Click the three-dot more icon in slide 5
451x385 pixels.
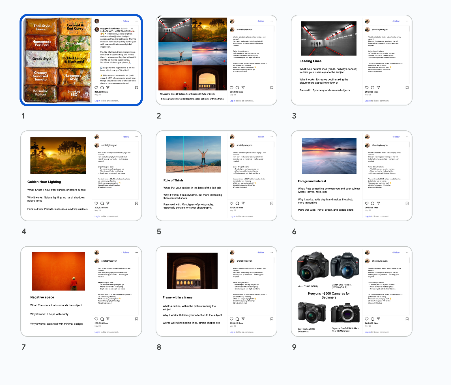point(272,137)
